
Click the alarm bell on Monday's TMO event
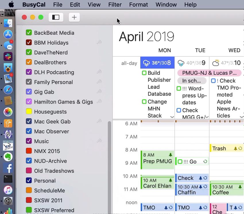click(166, 207)
